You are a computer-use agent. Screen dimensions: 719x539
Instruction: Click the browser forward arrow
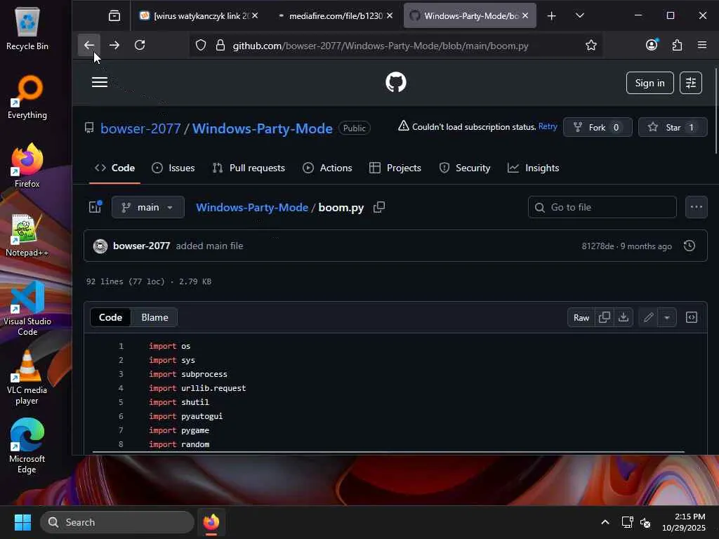[114, 45]
